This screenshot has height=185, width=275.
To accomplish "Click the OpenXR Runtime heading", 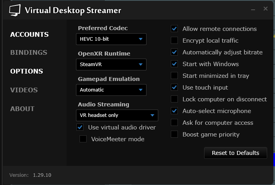I will click(104, 53).
